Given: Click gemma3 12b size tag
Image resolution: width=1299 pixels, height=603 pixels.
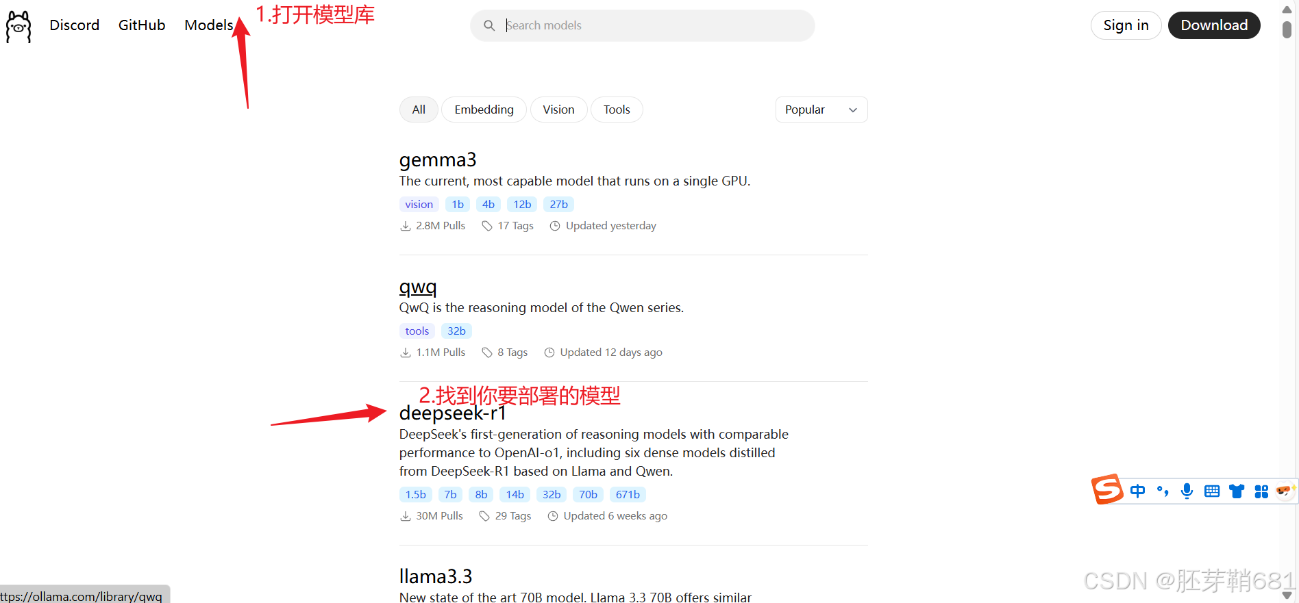Looking at the screenshot, I should (522, 204).
